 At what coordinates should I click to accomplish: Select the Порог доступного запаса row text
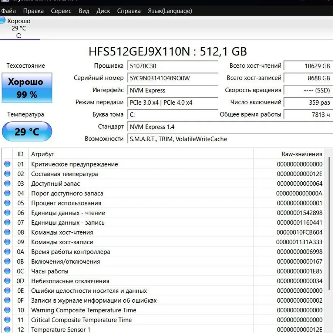coord(67,194)
